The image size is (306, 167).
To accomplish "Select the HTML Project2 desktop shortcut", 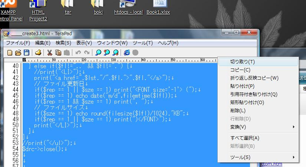I will pos(38,11).
